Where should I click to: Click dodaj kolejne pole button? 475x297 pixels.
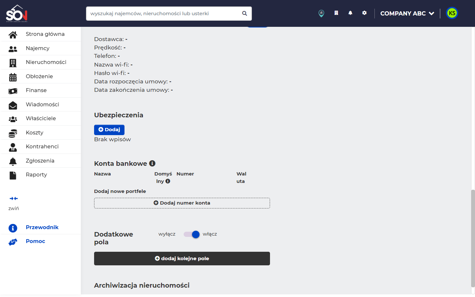(182, 259)
